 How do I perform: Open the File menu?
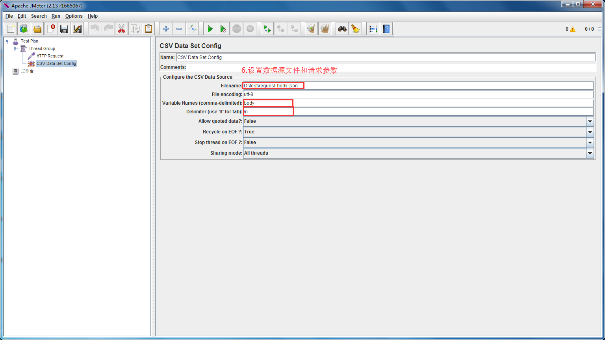point(9,16)
